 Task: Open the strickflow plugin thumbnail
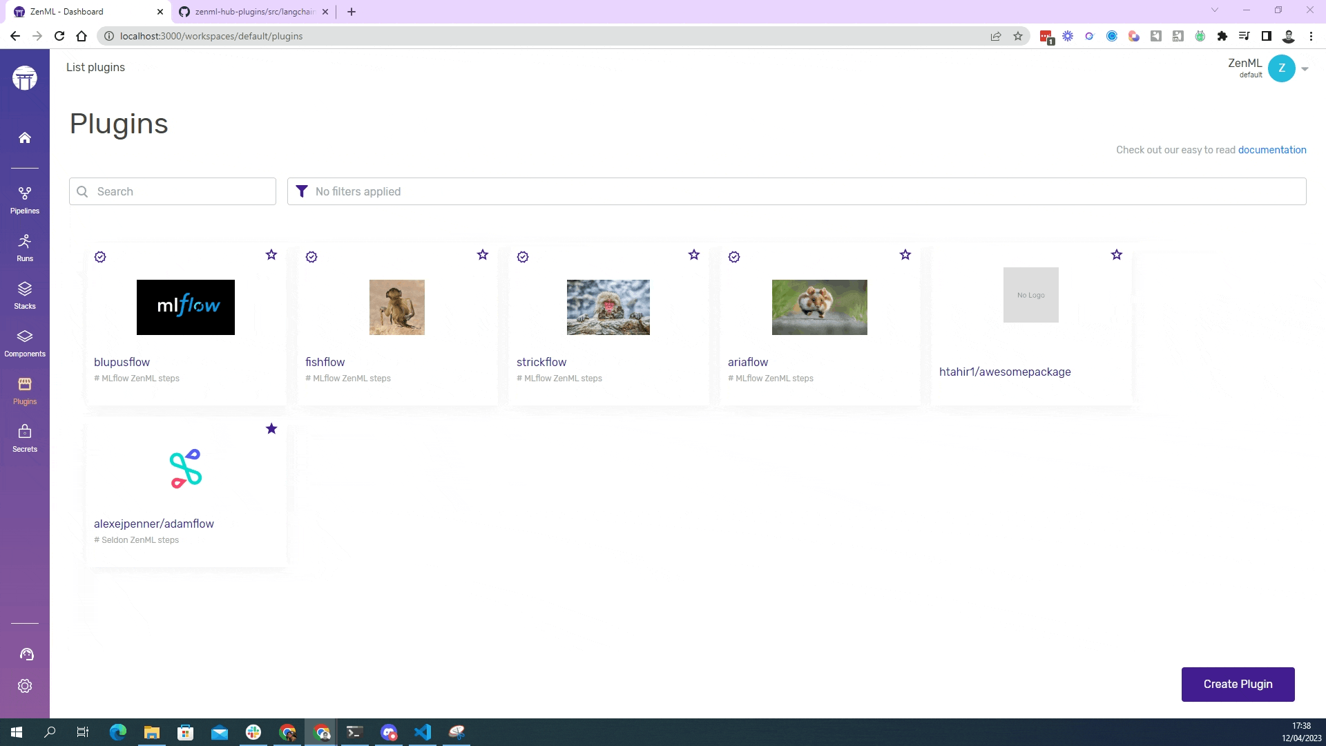pos(608,307)
